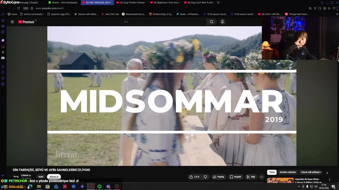Open the 'Türkiye'deki İkinci...' bookmark
Viewport: 339px width, 190px height.
point(297,14)
